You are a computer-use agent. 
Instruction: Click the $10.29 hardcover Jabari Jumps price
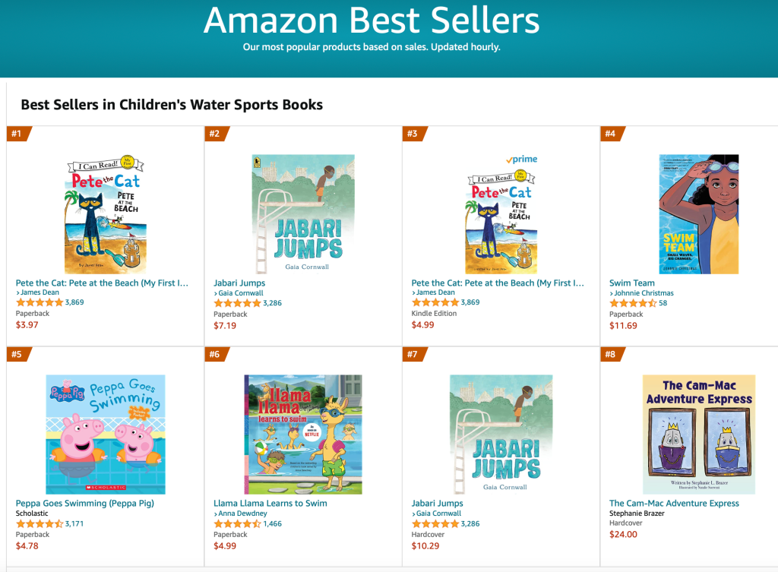(425, 545)
